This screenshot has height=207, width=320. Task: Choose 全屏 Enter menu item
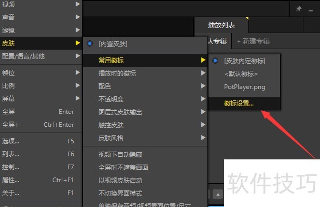pyautogui.click(x=41, y=112)
